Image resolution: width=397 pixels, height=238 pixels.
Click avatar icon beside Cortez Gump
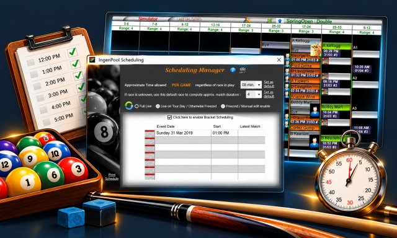pyautogui.click(x=287, y=125)
